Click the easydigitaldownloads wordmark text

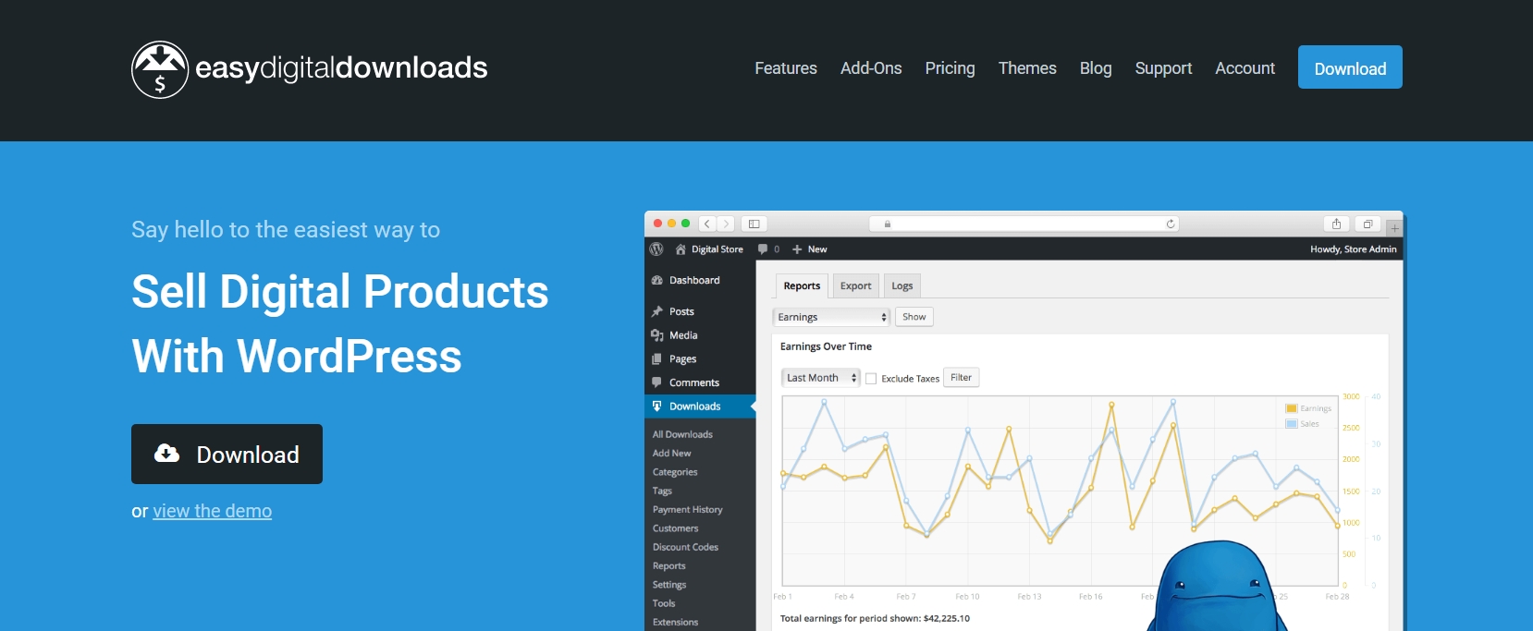coord(341,68)
